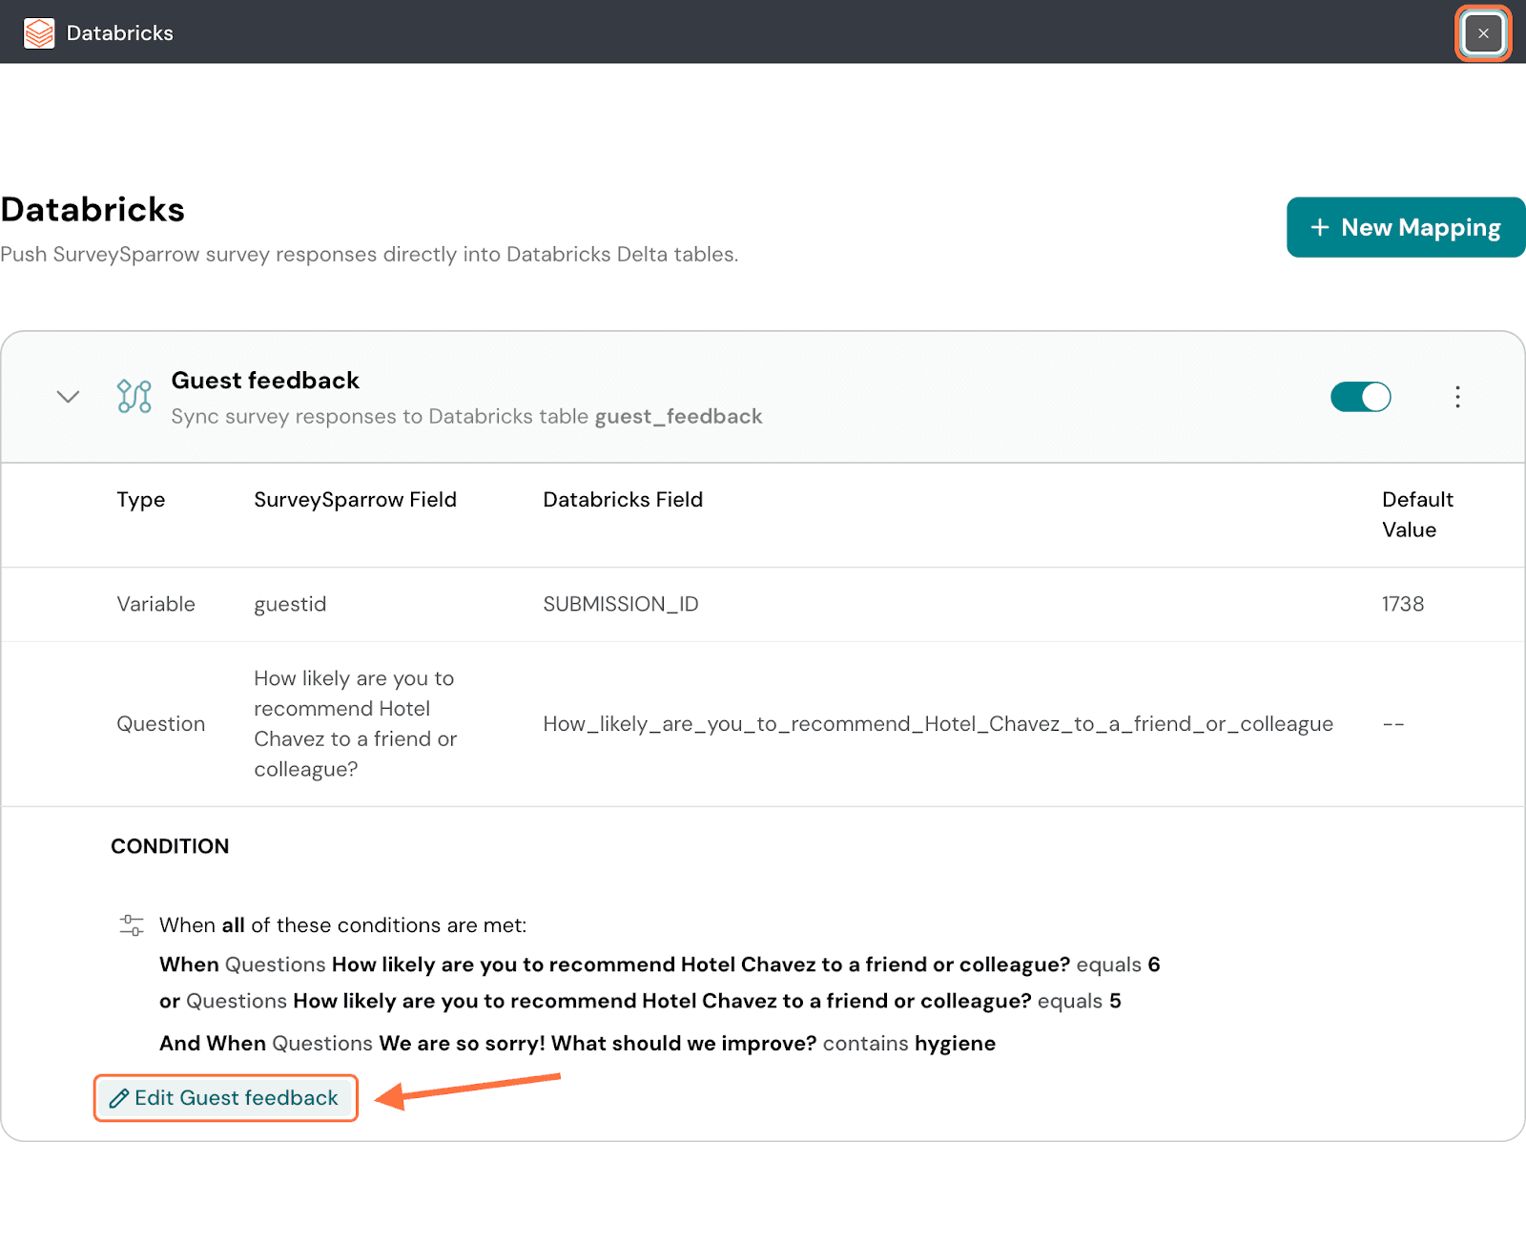Click the Guest feedback mapping icon
1526x1245 pixels.
point(134,396)
